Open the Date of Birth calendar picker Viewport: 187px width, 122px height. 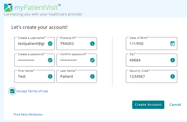point(172,43)
